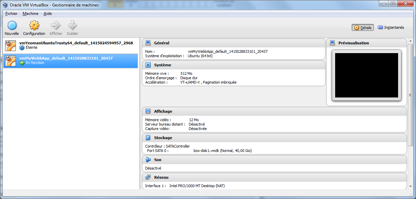Click the 'Capture vidéo' label

[x=157, y=129]
